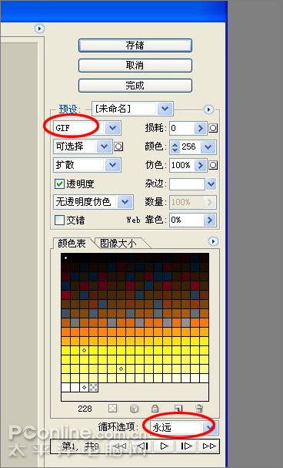Click the mask icon beside 损耗
Screen dimensions: 283x468
tap(213, 128)
